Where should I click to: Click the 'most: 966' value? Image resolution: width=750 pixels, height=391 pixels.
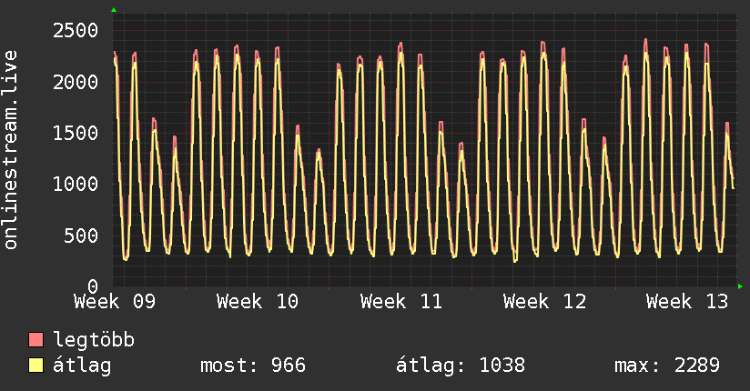[x=252, y=366]
